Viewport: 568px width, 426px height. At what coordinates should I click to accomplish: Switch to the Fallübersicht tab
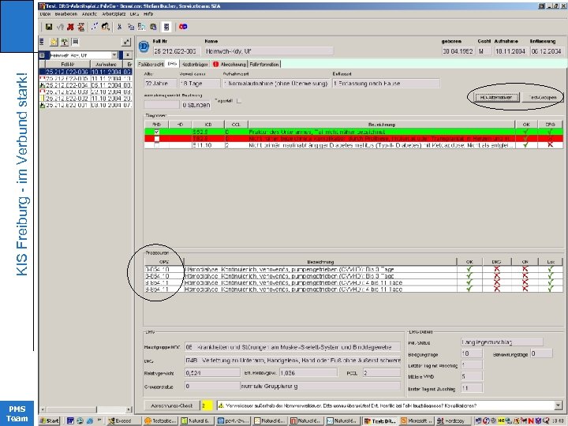click(151, 64)
